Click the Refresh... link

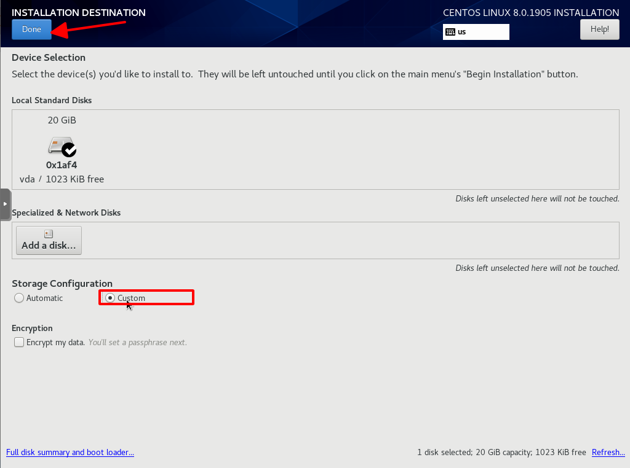pyautogui.click(x=608, y=452)
